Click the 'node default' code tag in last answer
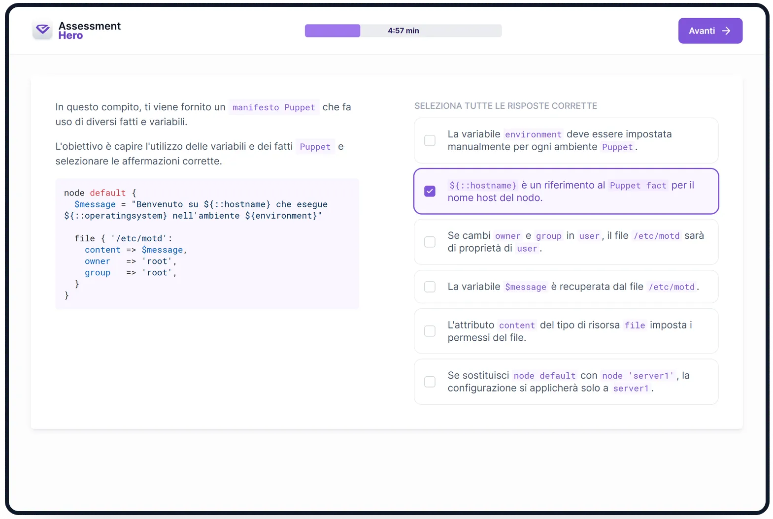 (x=544, y=376)
